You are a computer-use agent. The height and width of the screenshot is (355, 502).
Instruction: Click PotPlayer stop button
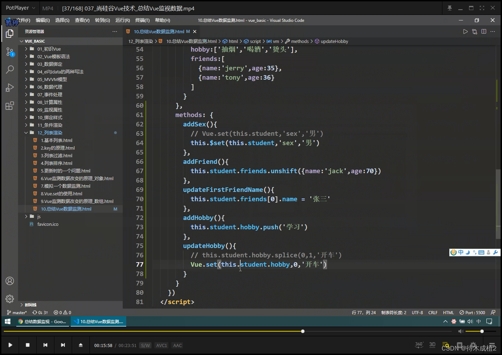28,345
